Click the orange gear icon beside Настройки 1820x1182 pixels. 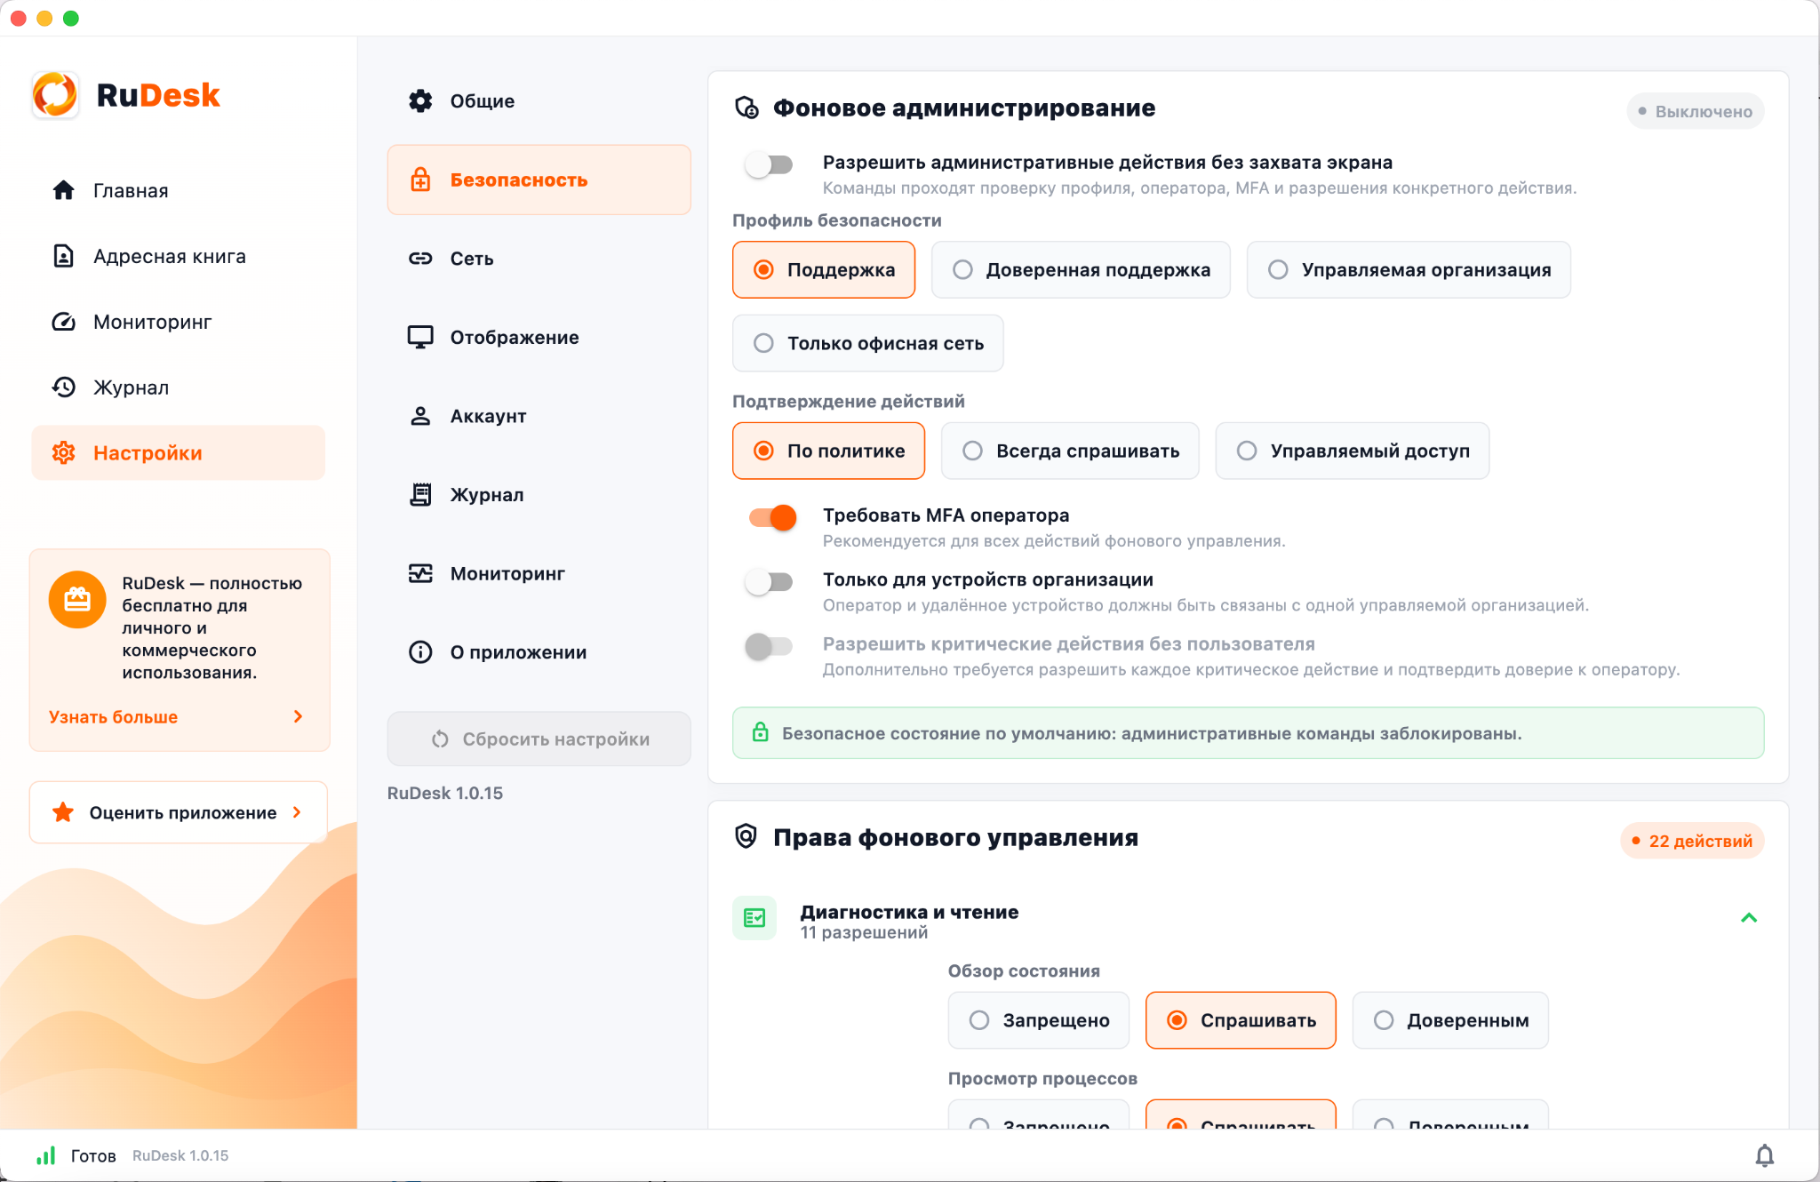click(x=63, y=453)
